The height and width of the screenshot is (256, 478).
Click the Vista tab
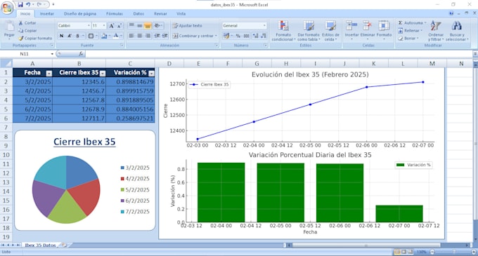(181, 14)
